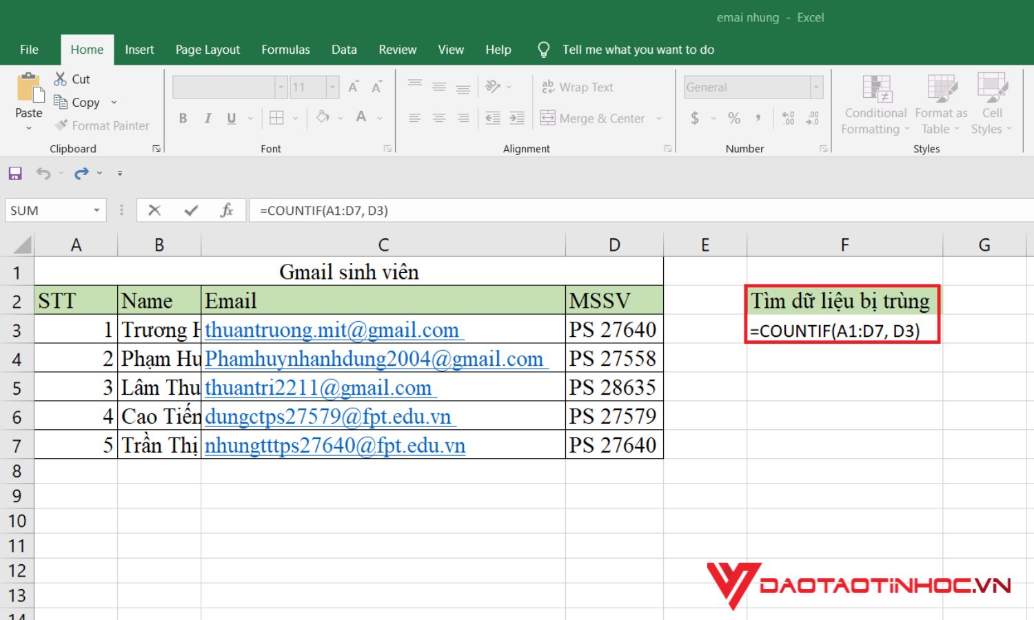Viewport: 1034px width, 620px height.
Task: Switch to the Formulas tab
Action: tap(285, 50)
